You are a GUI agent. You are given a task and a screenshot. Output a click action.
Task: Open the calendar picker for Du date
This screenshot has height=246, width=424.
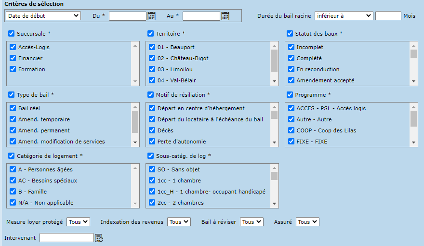click(151, 16)
